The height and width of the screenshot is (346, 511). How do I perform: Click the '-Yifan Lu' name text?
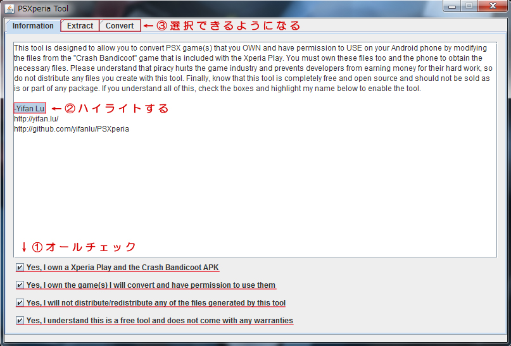pyautogui.click(x=29, y=108)
